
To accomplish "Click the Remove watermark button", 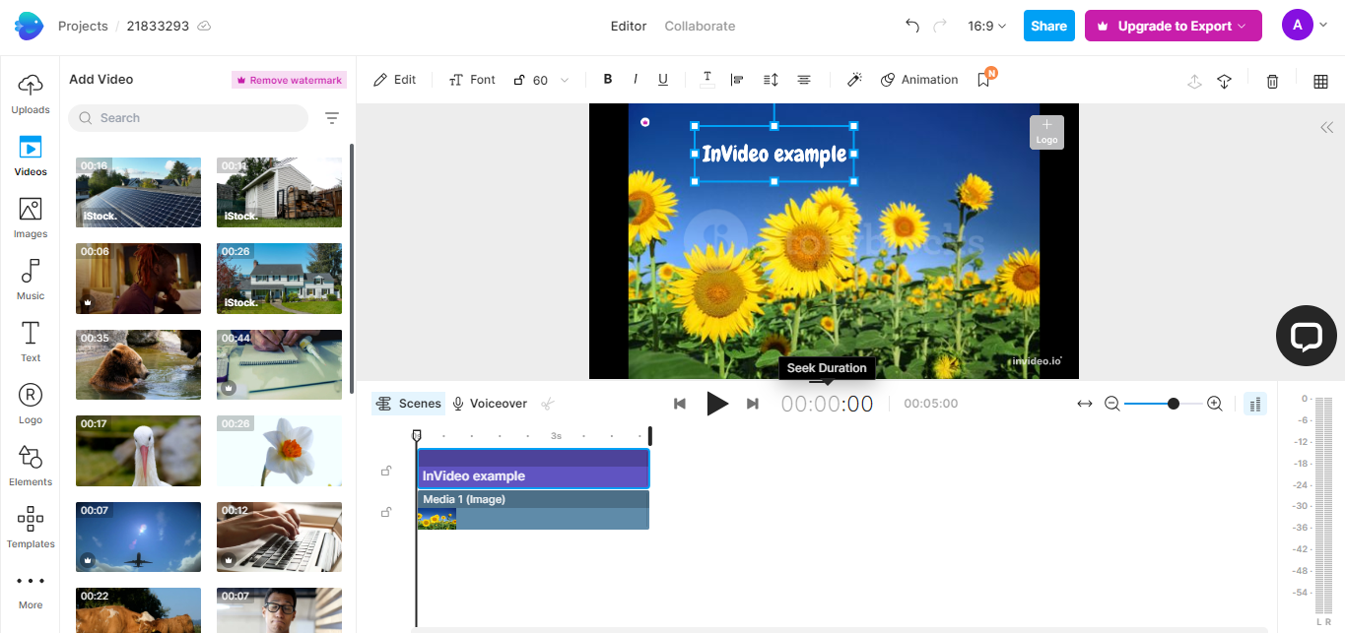I will tap(289, 80).
